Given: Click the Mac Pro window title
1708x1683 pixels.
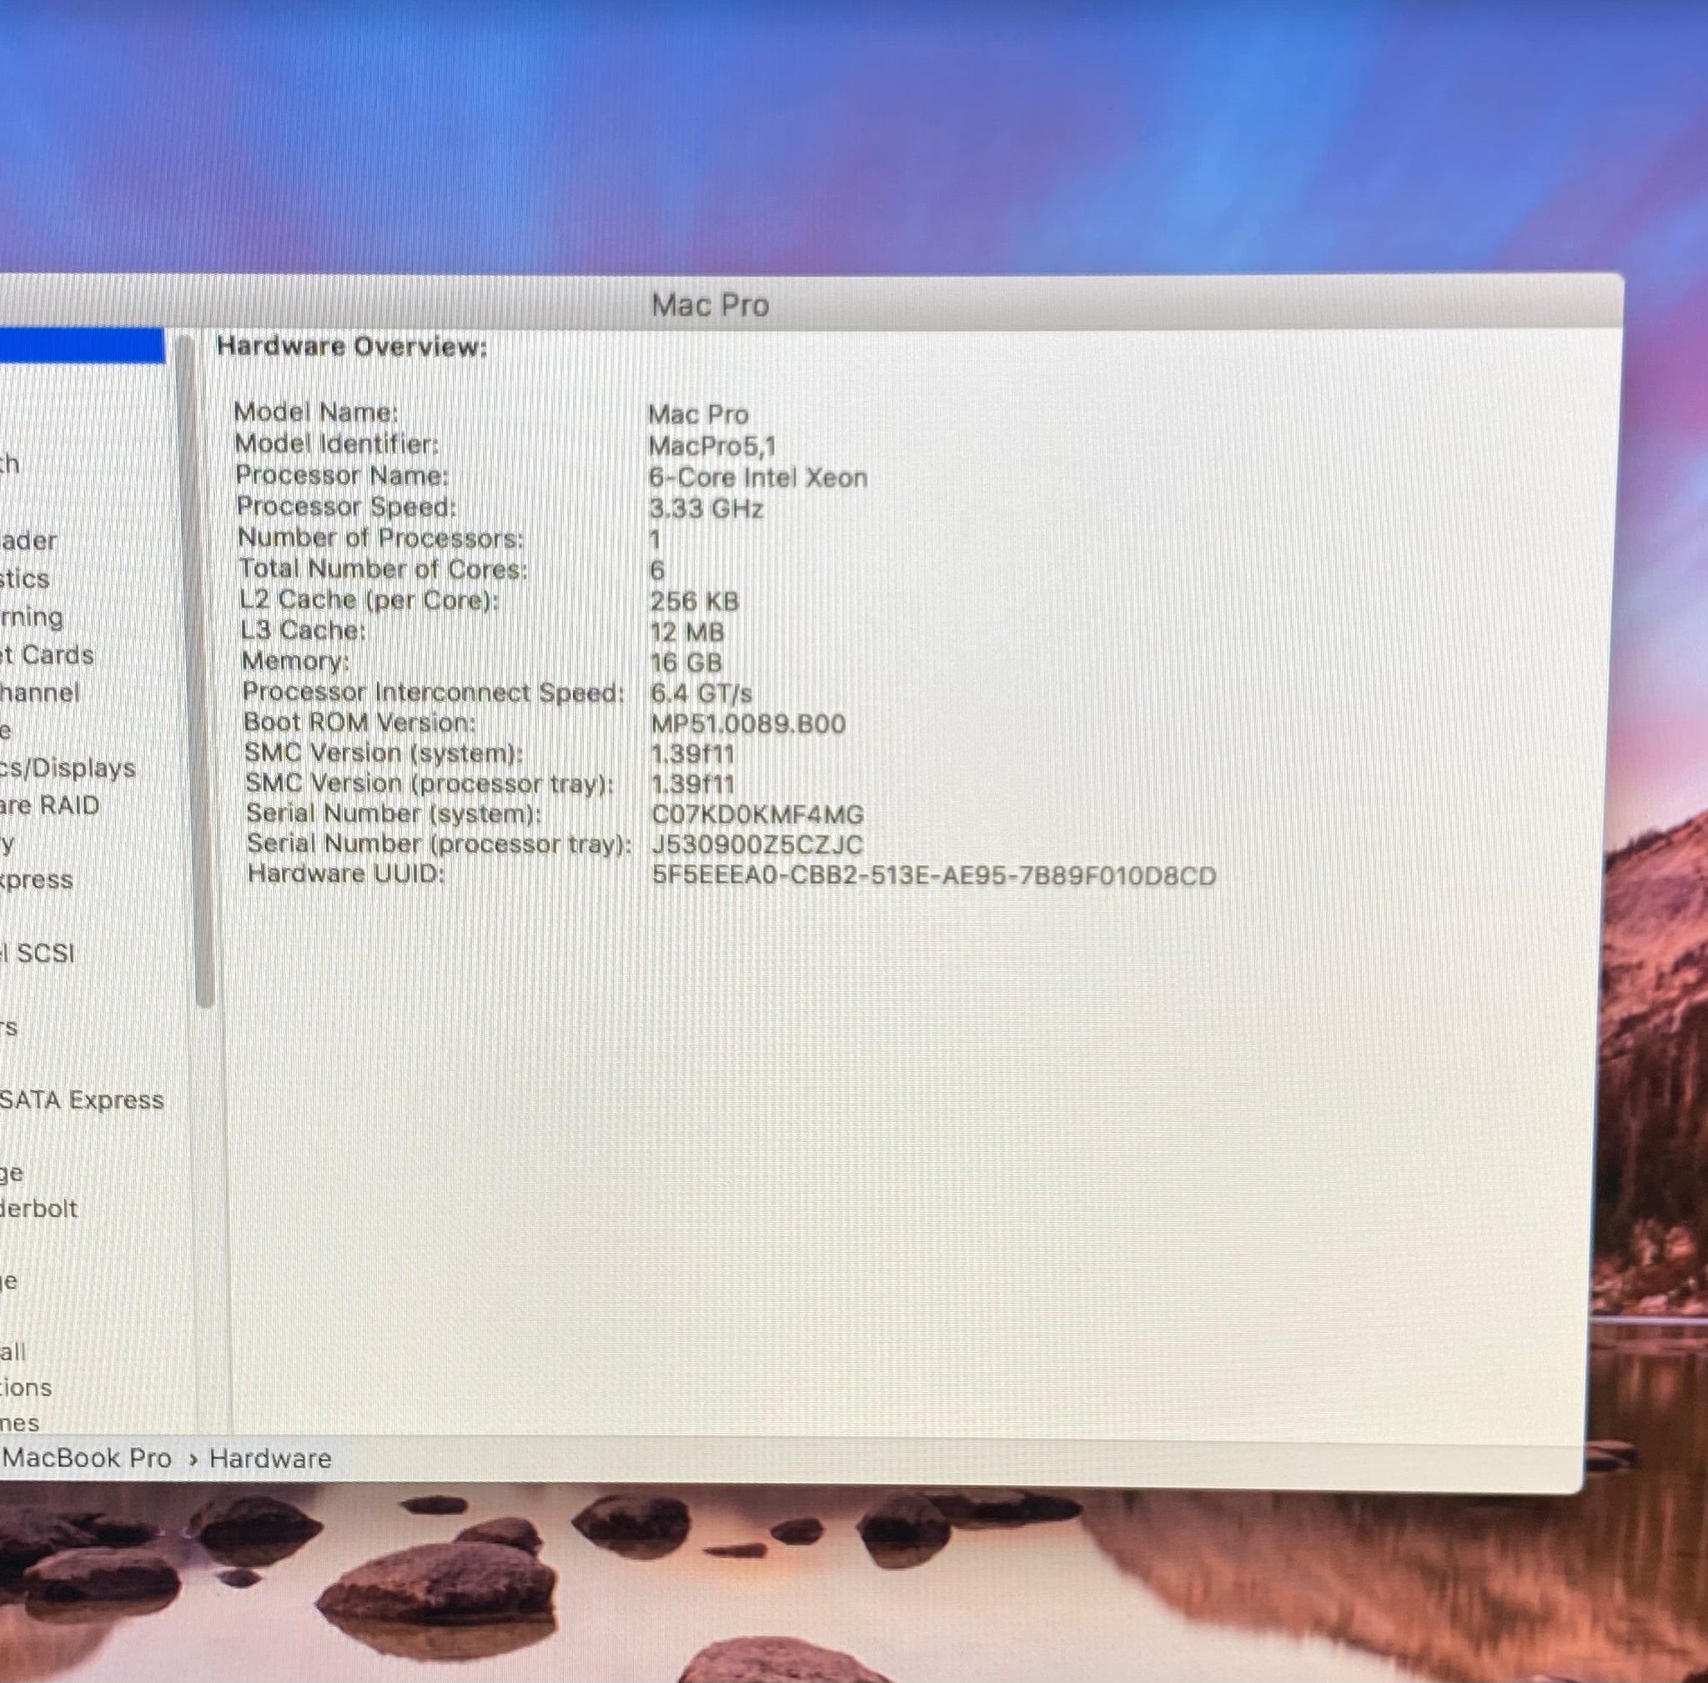Looking at the screenshot, I should click(710, 306).
